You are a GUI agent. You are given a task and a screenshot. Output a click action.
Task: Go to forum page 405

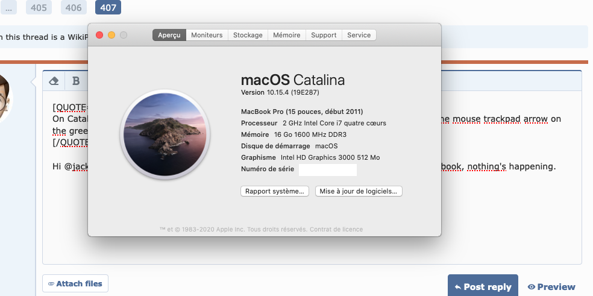coord(39,7)
